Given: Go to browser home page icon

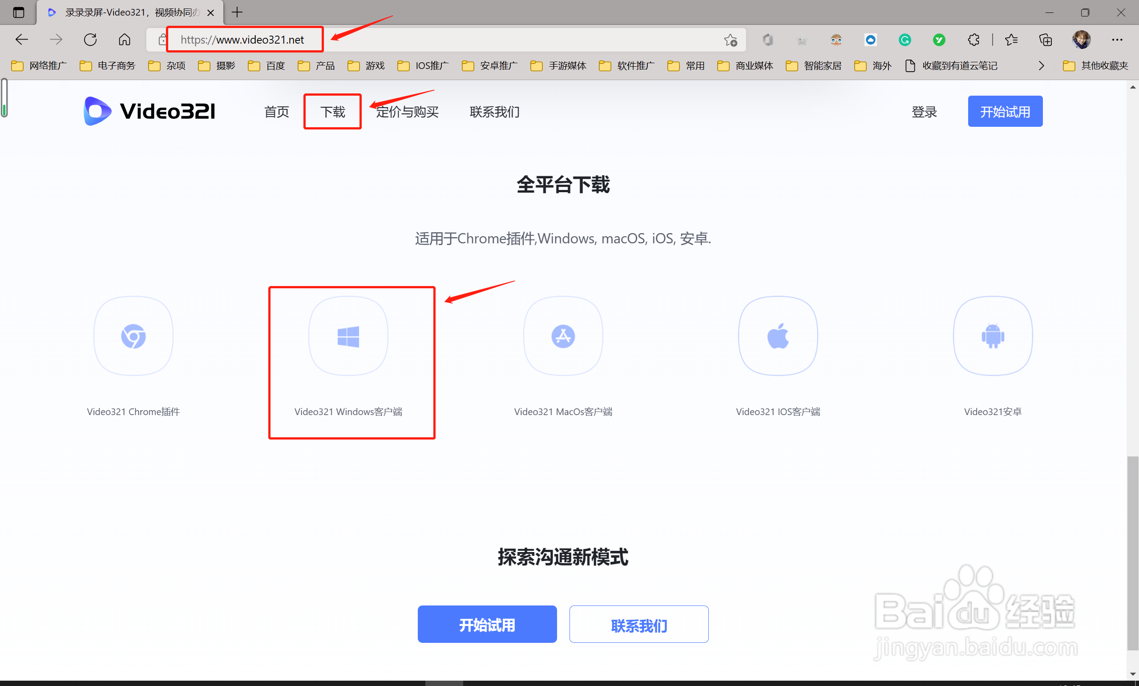Looking at the screenshot, I should pos(124,40).
